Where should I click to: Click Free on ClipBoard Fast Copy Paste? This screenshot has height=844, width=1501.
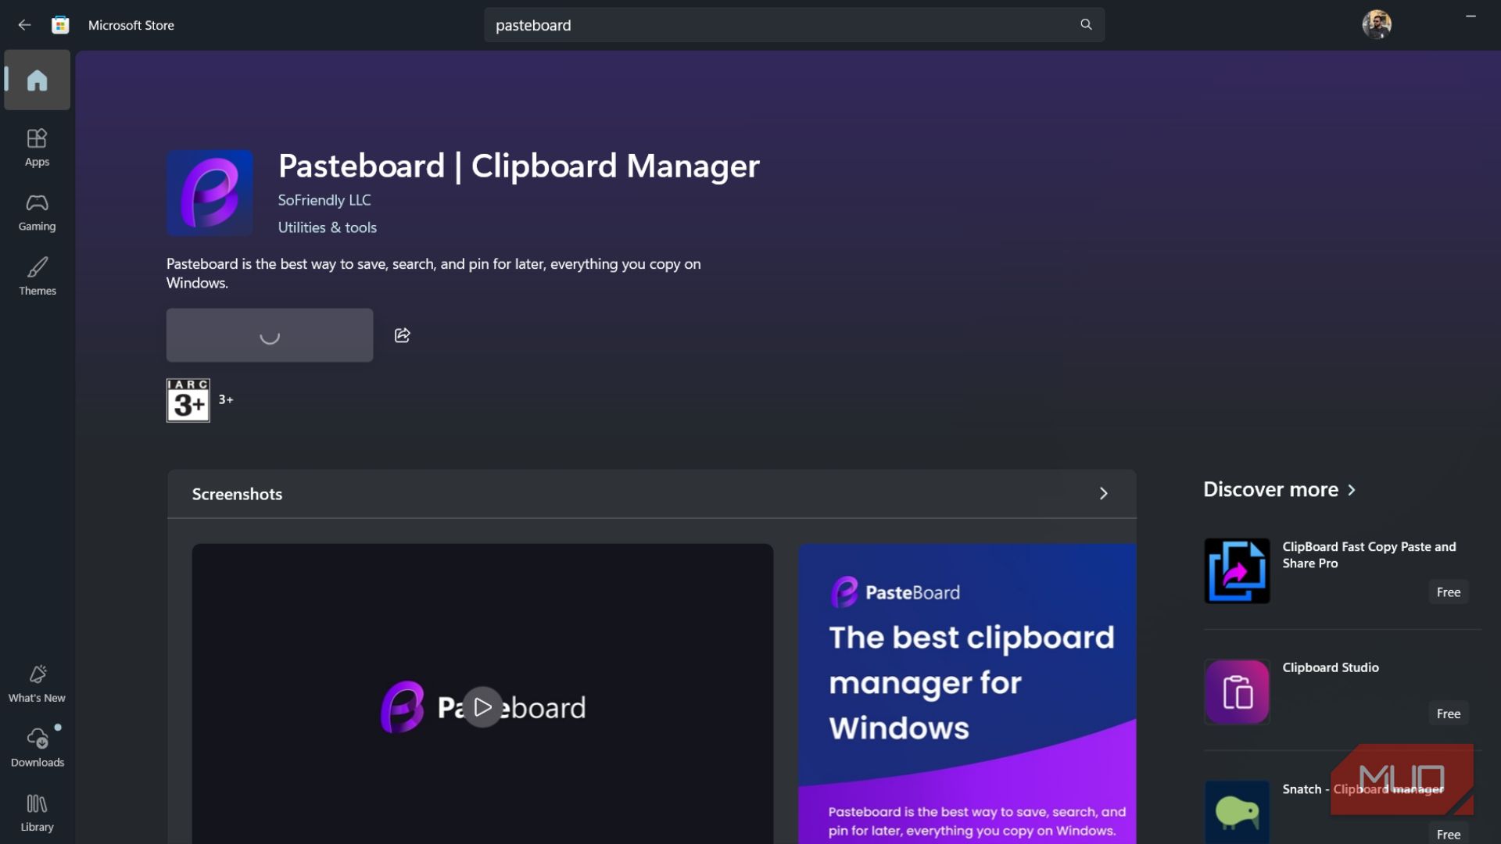click(1448, 592)
